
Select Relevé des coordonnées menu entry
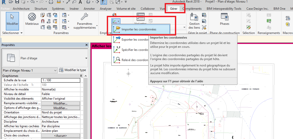click(130, 60)
